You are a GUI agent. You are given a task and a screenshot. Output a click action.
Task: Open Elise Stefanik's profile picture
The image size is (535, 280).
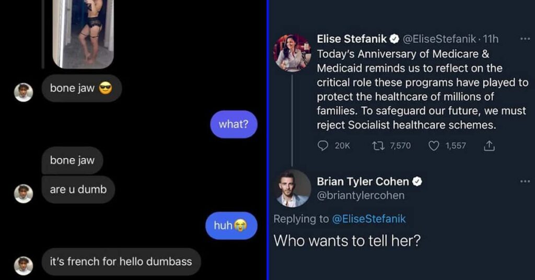click(x=293, y=53)
